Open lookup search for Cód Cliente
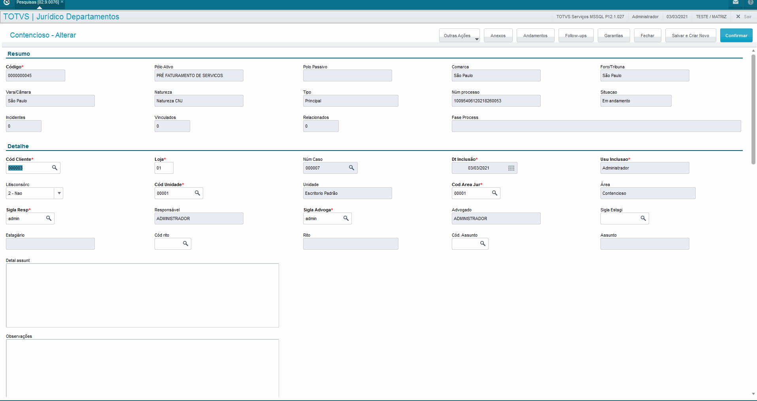Screen dimensions: 757x401 click(55, 168)
